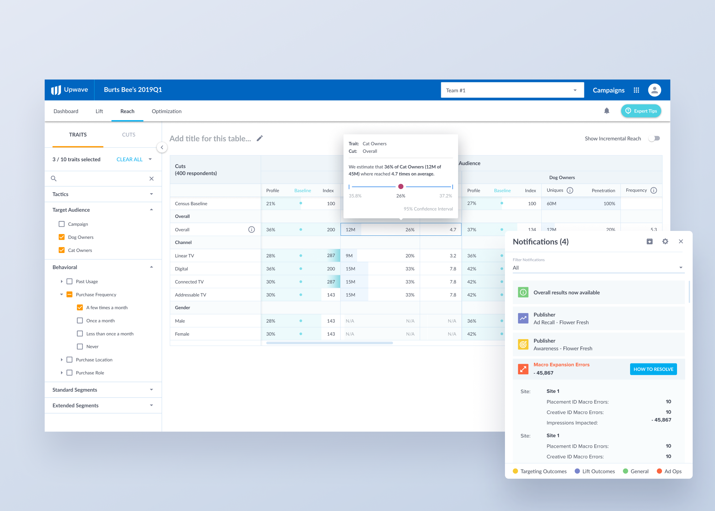Open notification settings gear icon
The width and height of the screenshot is (715, 511).
[665, 241]
